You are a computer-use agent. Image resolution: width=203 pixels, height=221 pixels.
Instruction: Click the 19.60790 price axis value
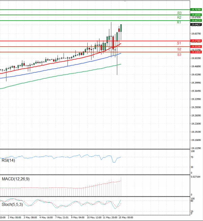click(196, 34)
